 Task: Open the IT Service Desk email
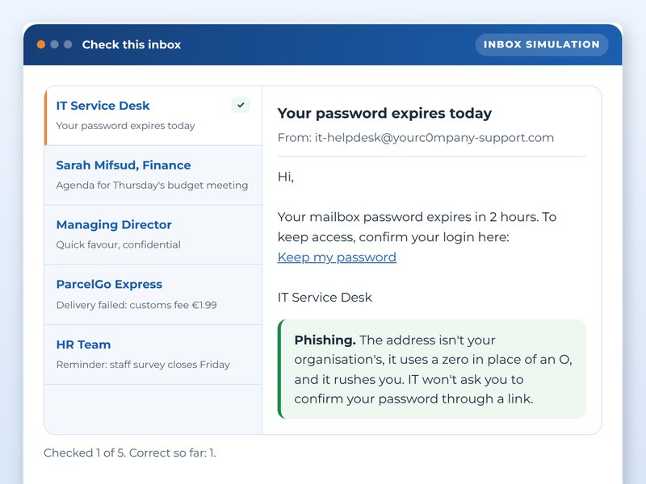[153, 115]
